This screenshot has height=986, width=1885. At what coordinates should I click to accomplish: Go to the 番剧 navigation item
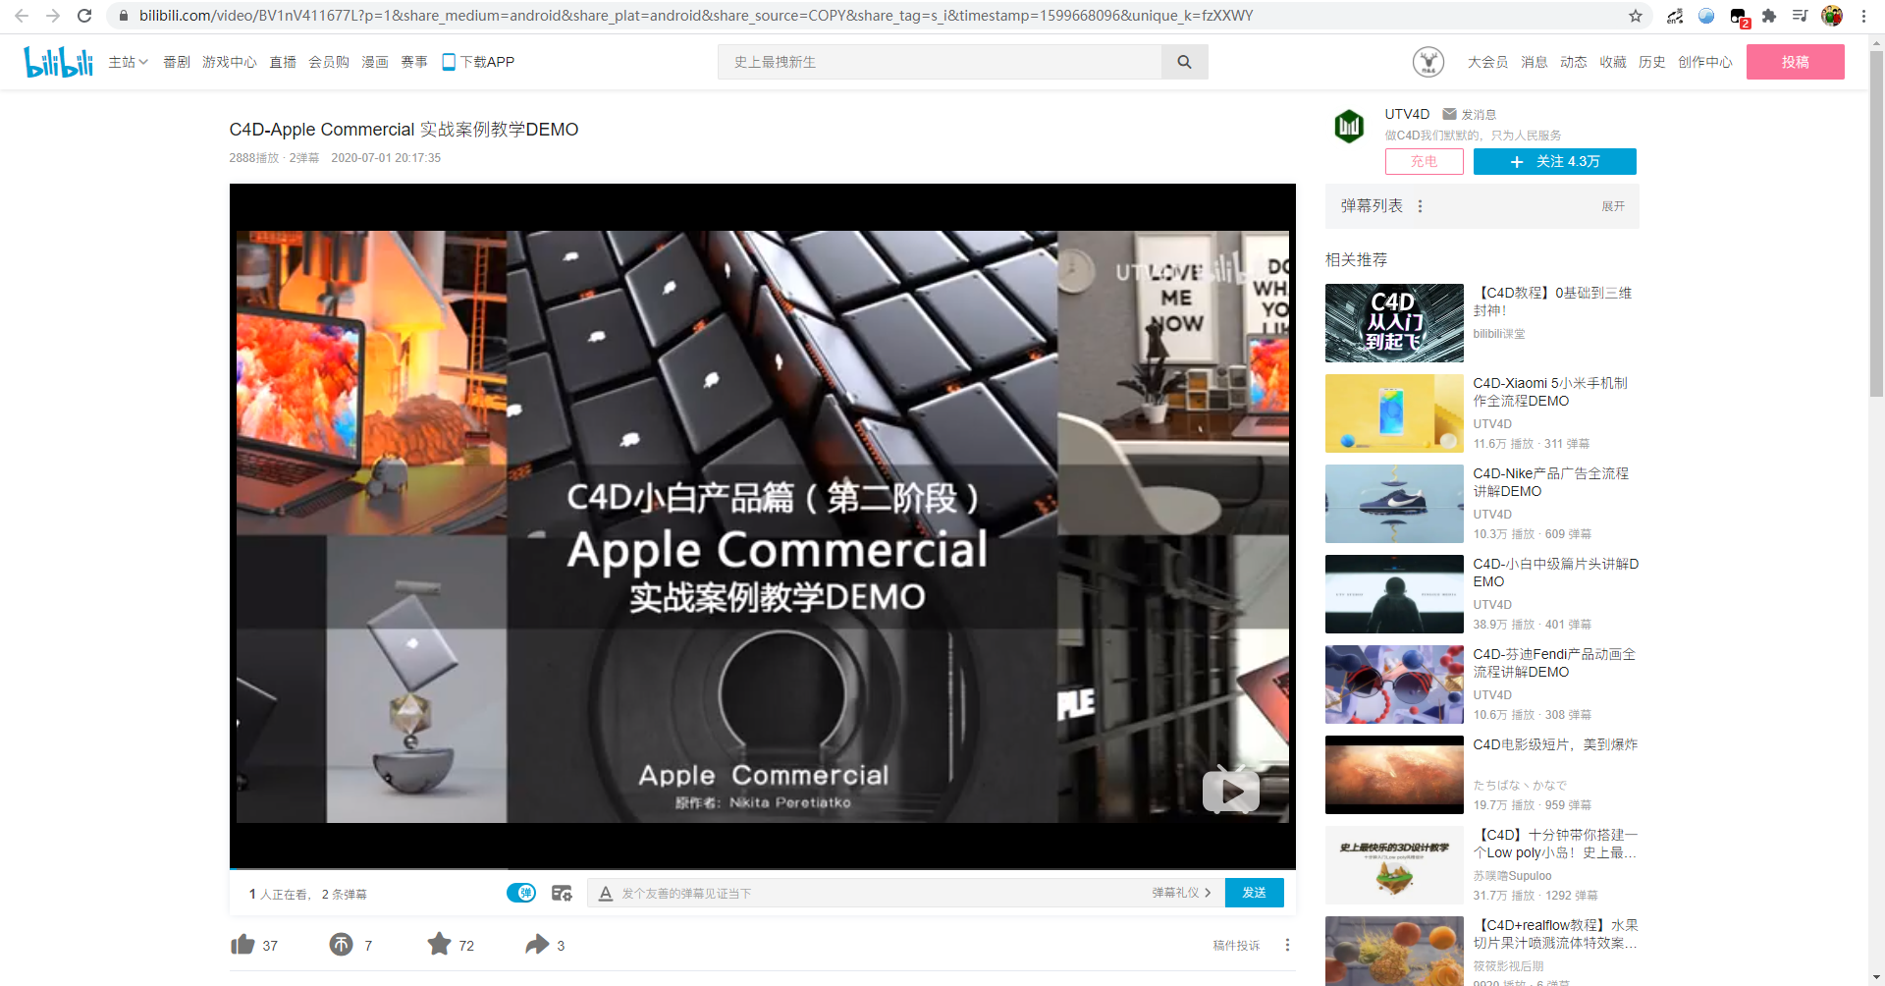coord(177,62)
